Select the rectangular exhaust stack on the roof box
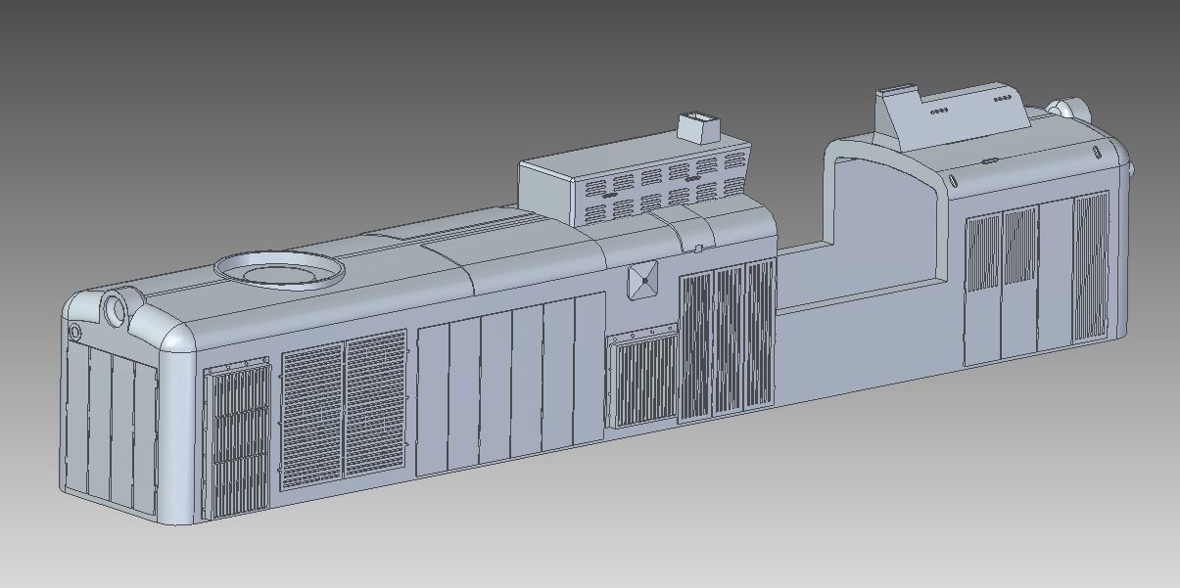Image resolution: width=1180 pixels, height=588 pixels. [699, 128]
